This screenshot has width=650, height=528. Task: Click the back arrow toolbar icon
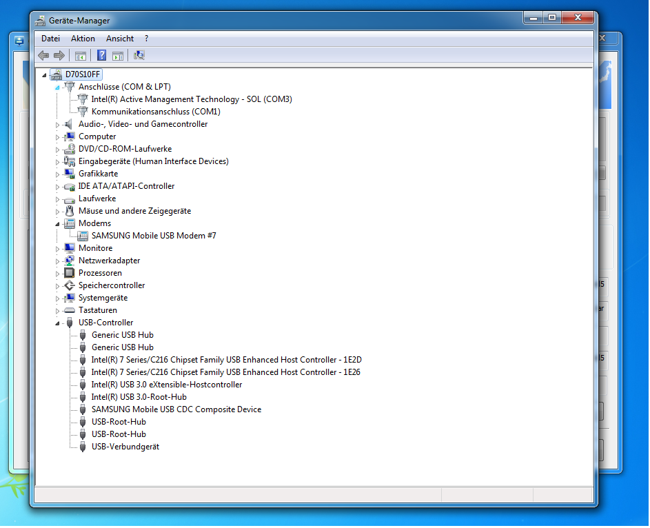(43, 56)
